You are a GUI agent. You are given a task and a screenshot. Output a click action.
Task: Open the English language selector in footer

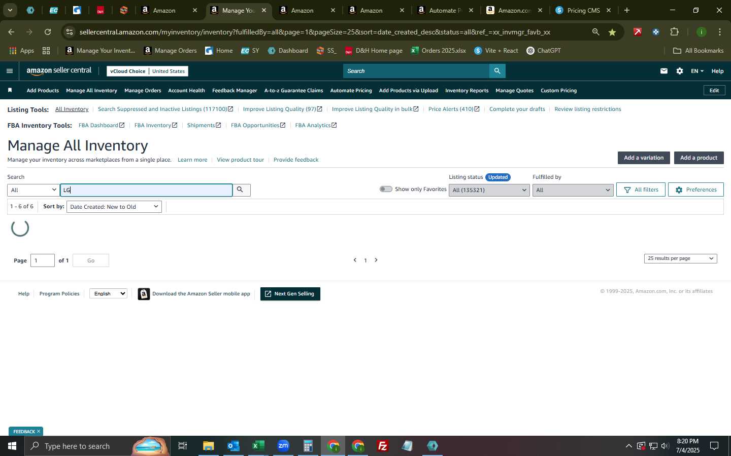(108, 293)
